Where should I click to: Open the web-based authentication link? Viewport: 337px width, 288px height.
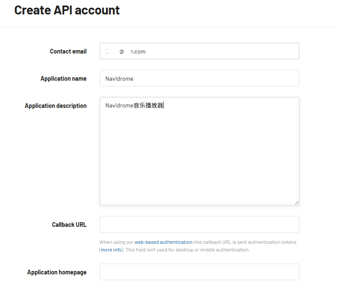coord(163,242)
